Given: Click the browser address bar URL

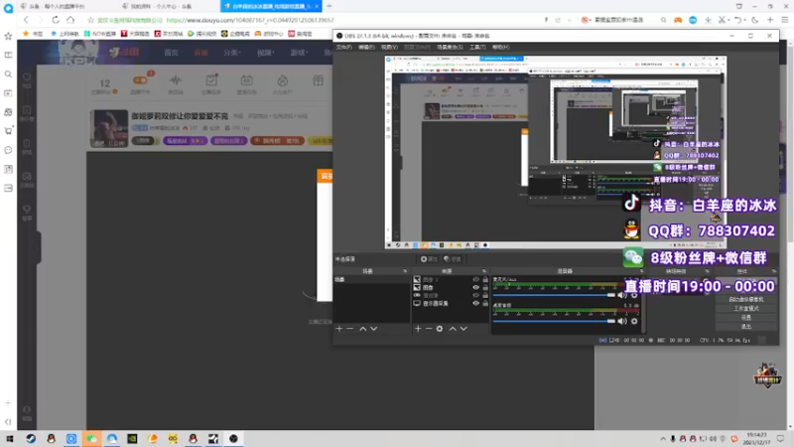Looking at the screenshot, I should 250,20.
